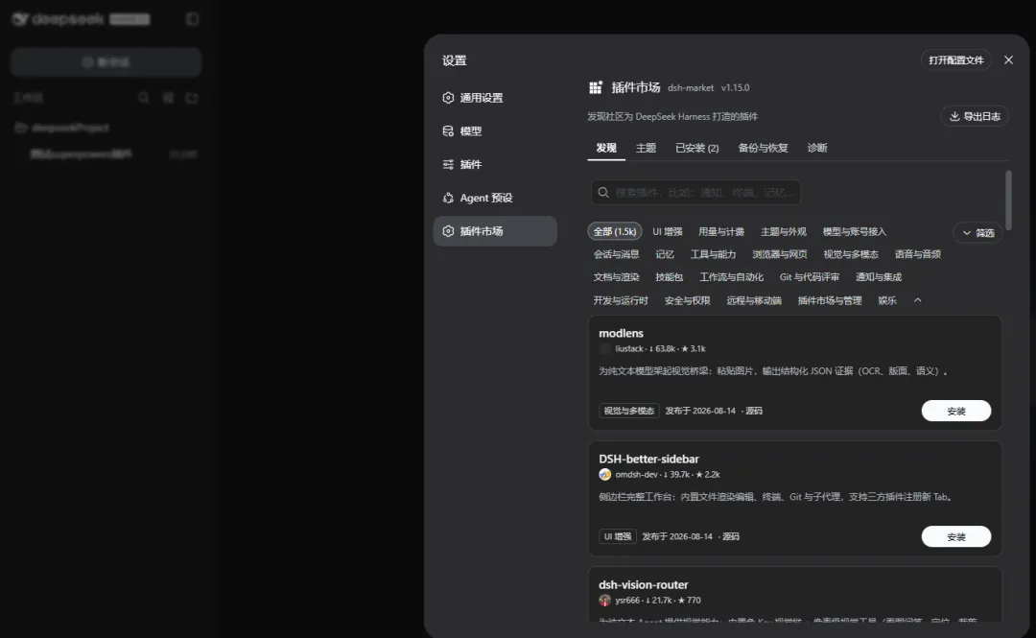1036x638 pixels.
Task: Filter plugins by 文档与渲染
Action: (617, 277)
